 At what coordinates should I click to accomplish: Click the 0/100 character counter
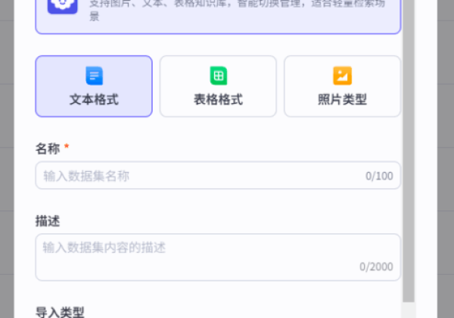coord(379,176)
